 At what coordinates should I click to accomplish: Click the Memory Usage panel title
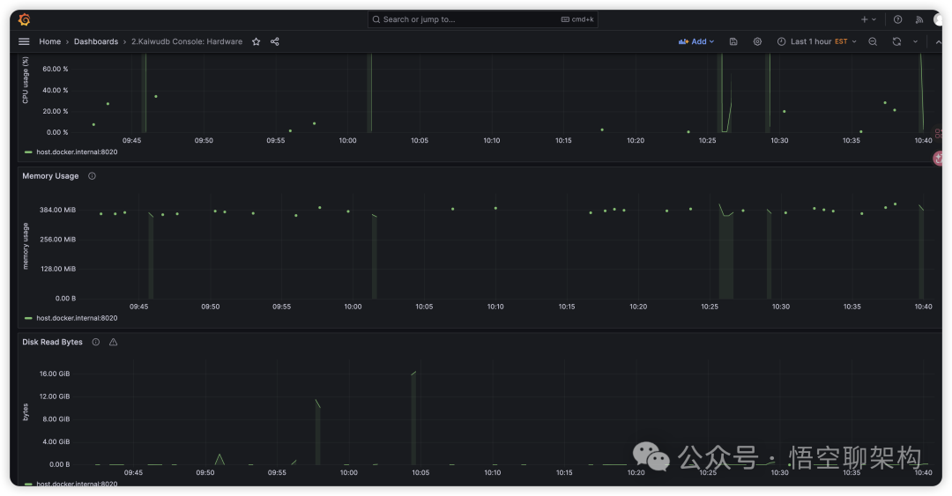click(50, 176)
